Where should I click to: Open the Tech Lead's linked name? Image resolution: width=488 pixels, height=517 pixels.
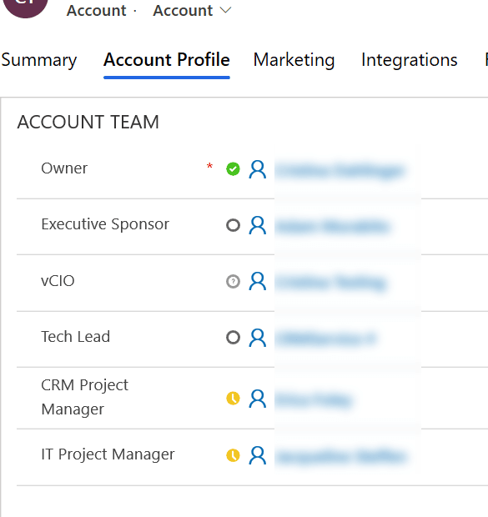(325, 339)
